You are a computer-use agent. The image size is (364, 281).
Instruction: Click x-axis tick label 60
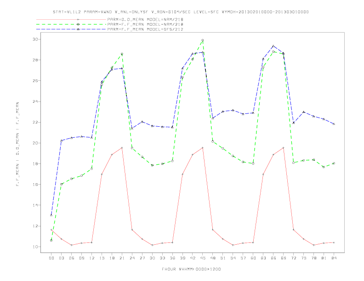[x=253, y=258]
